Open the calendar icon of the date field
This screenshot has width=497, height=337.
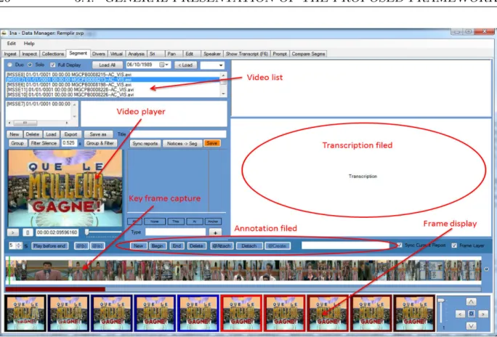click(162, 65)
